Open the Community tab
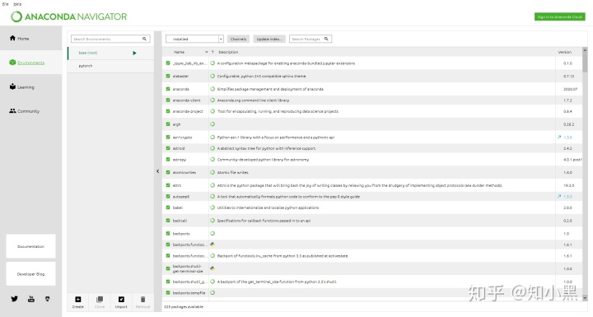593x317 pixels. pyautogui.click(x=30, y=111)
